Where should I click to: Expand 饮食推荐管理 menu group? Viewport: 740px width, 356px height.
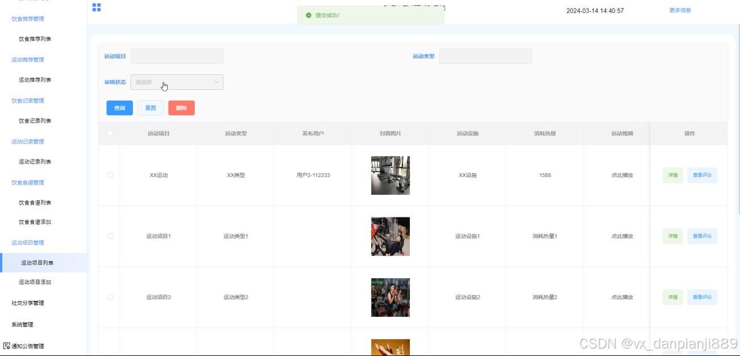[28, 19]
